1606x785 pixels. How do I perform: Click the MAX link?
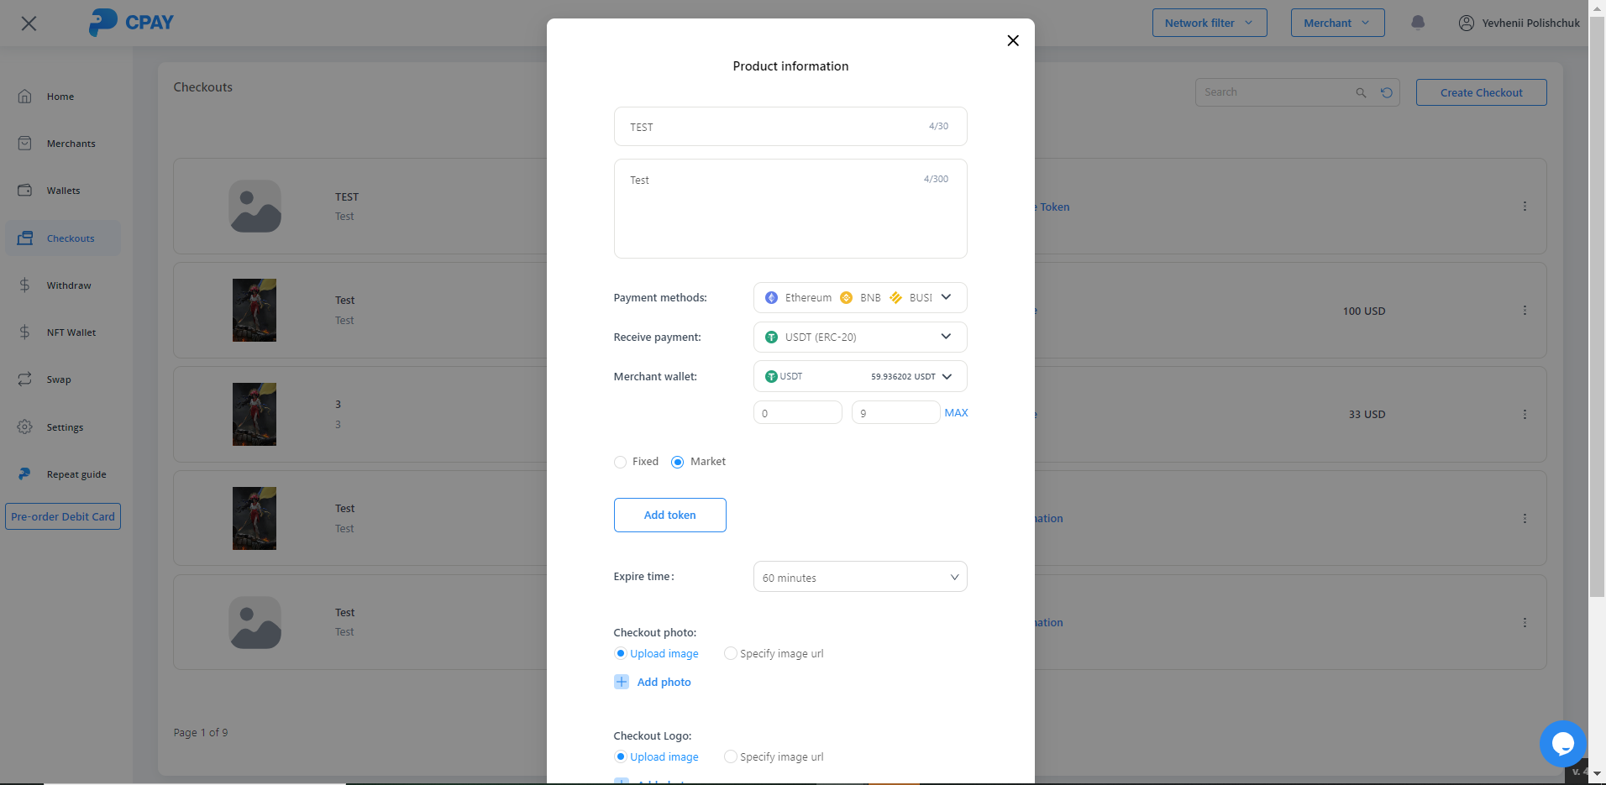(956, 412)
